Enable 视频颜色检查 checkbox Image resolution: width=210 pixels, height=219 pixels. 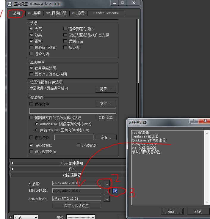(x=31, y=47)
